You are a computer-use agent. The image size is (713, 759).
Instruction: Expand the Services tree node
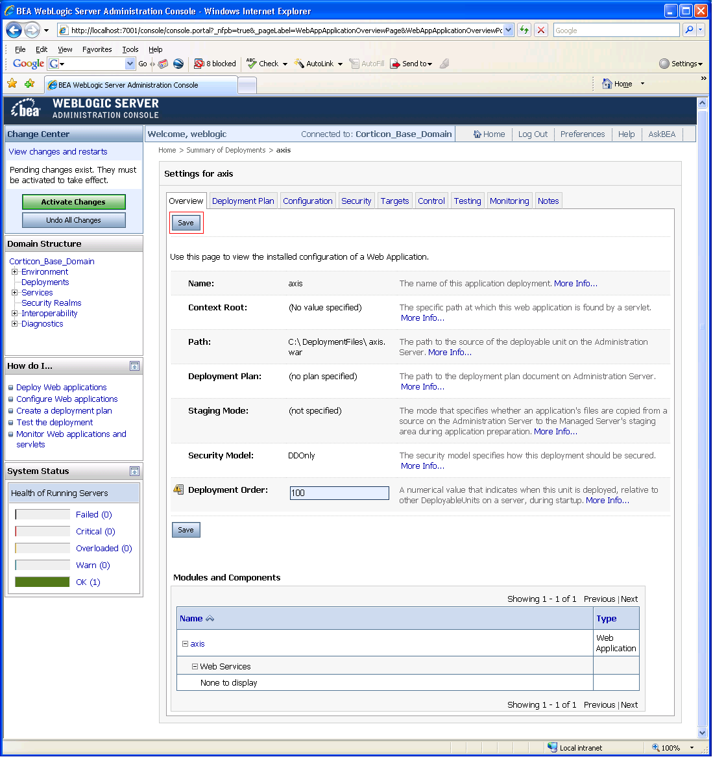[x=14, y=293]
